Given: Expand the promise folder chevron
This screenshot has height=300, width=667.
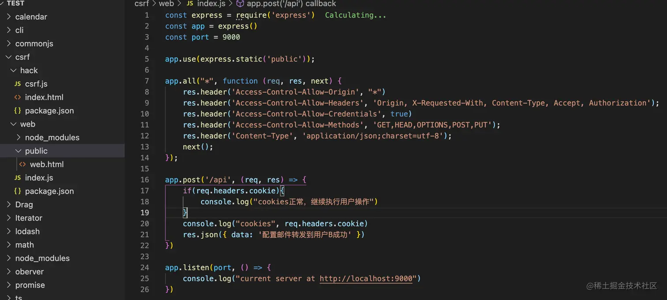Looking at the screenshot, I should point(9,285).
